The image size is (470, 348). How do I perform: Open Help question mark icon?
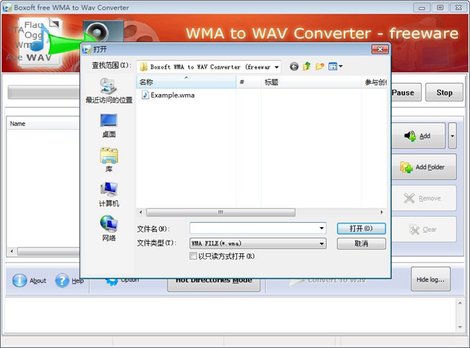pyautogui.click(x=62, y=281)
